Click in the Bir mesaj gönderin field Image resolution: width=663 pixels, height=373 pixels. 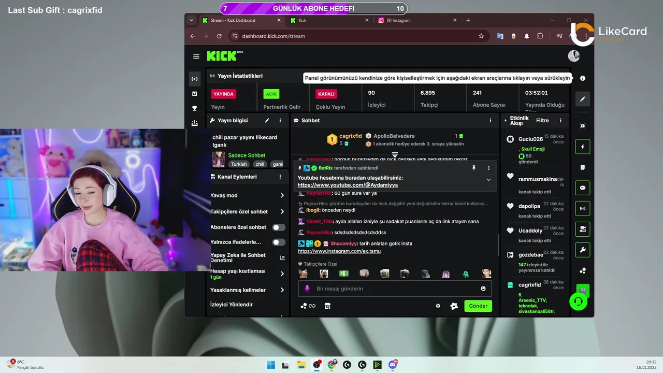tap(395, 289)
